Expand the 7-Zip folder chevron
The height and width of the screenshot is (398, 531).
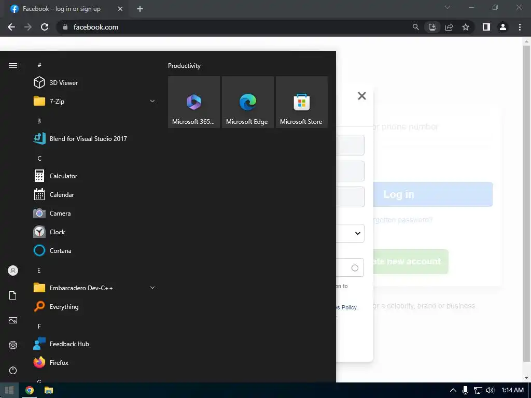[x=152, y=101]
